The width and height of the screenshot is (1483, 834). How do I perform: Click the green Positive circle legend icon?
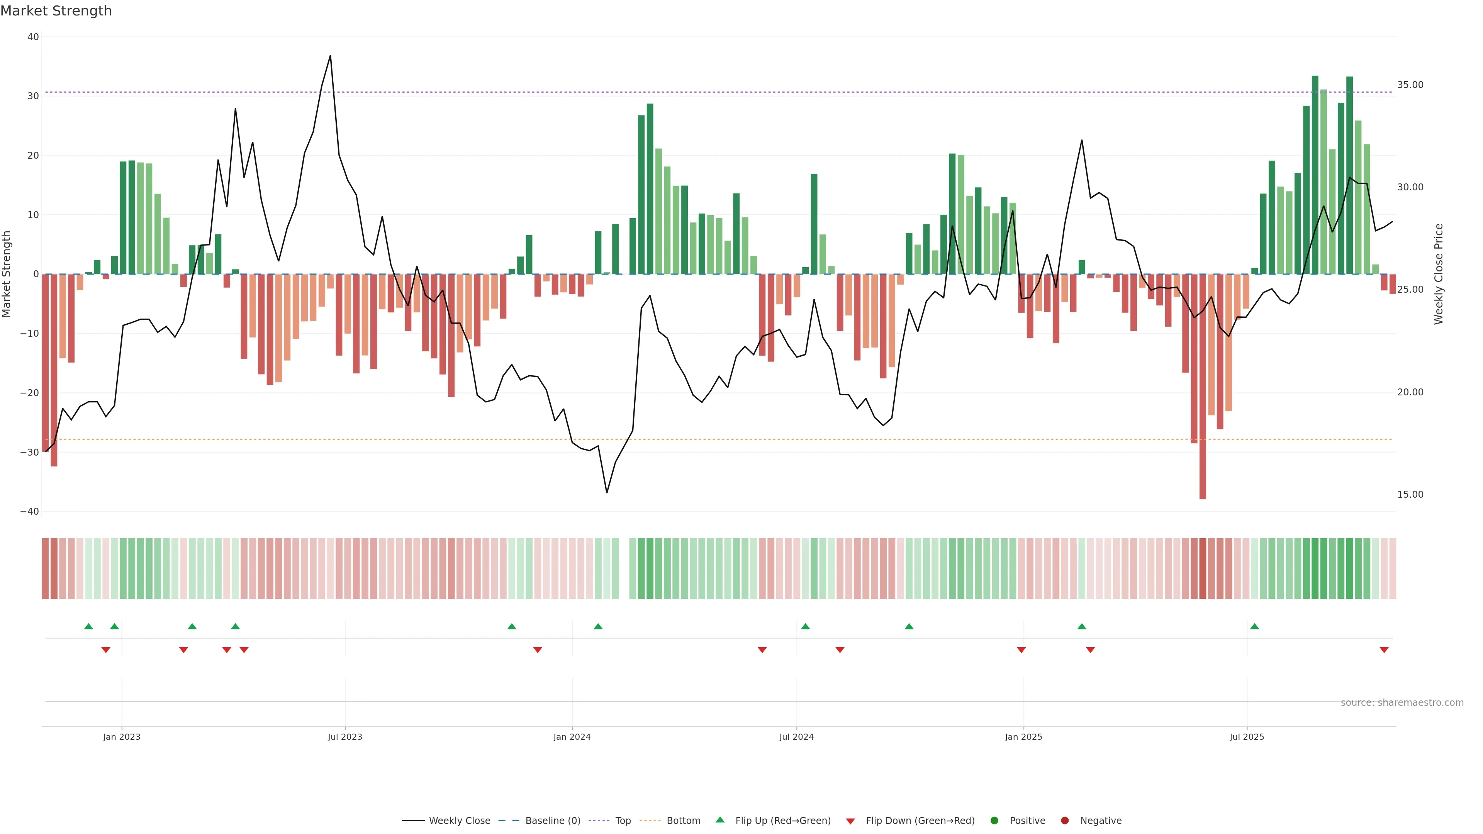[994, 820]
